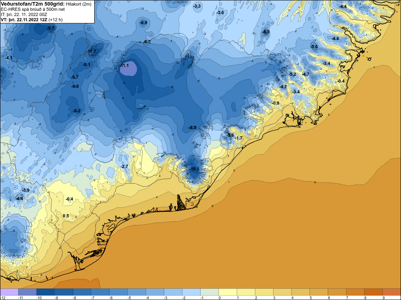Select the legend swatch between -11 and -10

click(x=27, y=292)
